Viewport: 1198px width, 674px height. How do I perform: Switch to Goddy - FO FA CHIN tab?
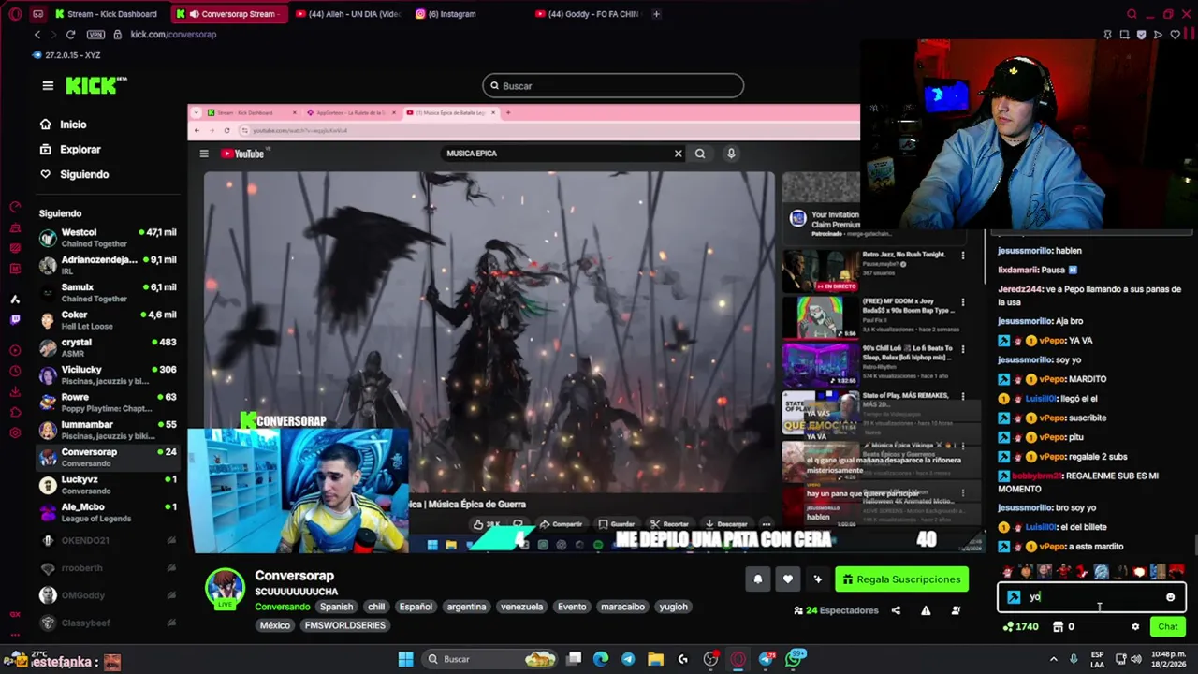(590, 14)
